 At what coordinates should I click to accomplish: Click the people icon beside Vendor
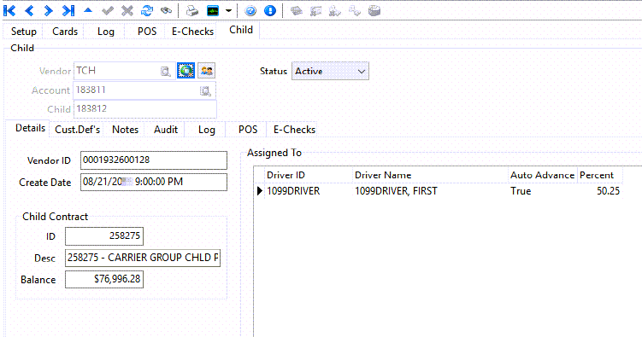tap(207, 71)
